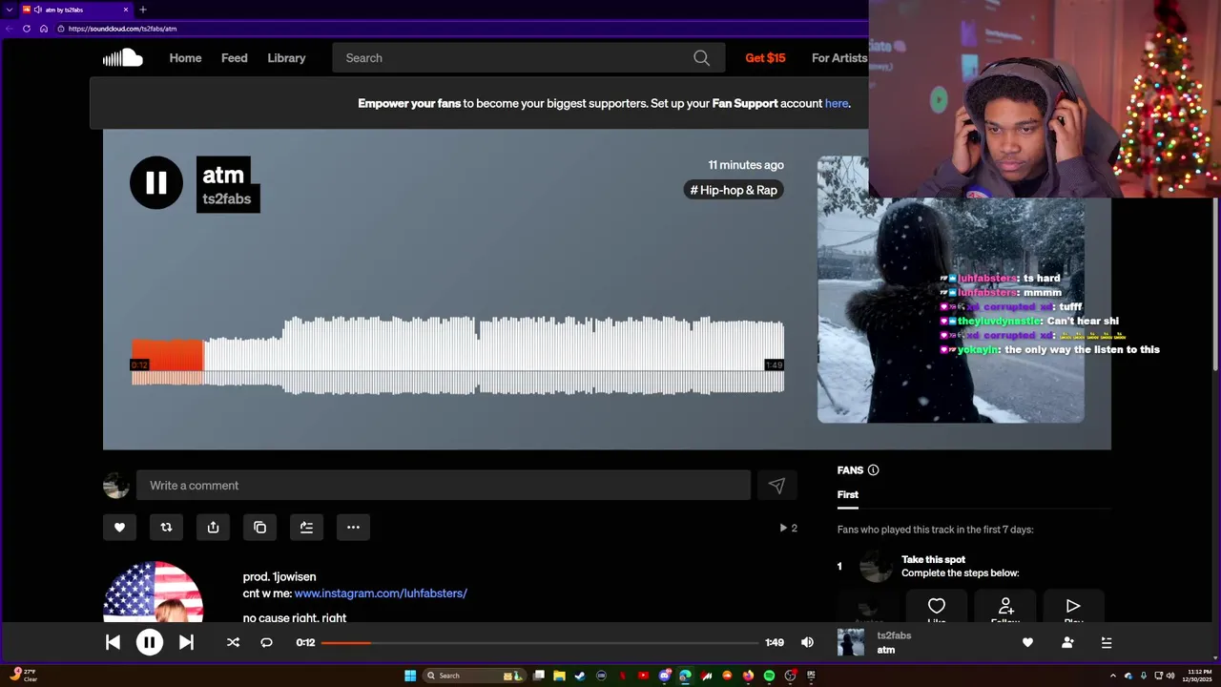This screenshot has height=687, width=1221.
Task: Show hidden system tray icons
Action: pos(1113,676)
